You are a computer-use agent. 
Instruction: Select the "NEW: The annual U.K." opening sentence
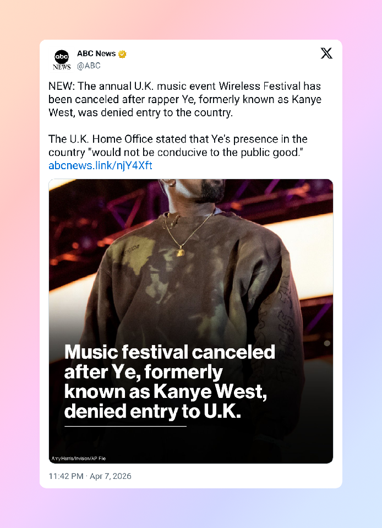pos(184,99)
